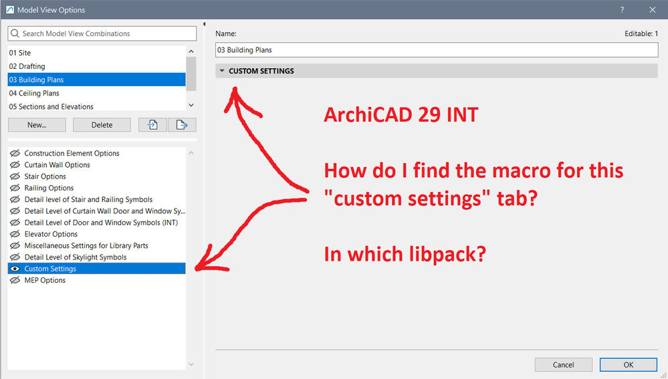Click combinations list scroll up arrow
The image size is (668, 379).
[191, 51]
